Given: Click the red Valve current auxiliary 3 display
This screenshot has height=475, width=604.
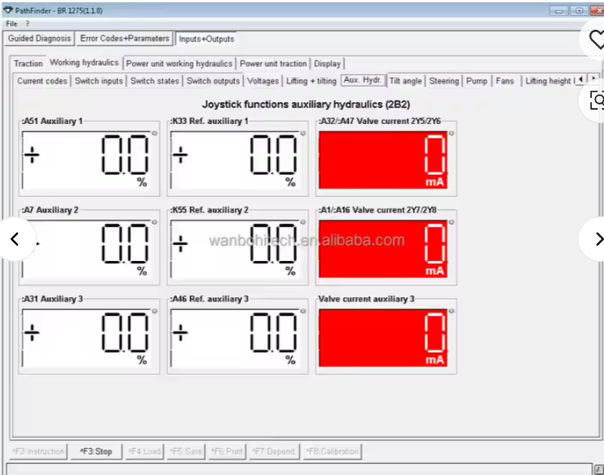Looking at the screenshot, I should [x=383, y=338].
